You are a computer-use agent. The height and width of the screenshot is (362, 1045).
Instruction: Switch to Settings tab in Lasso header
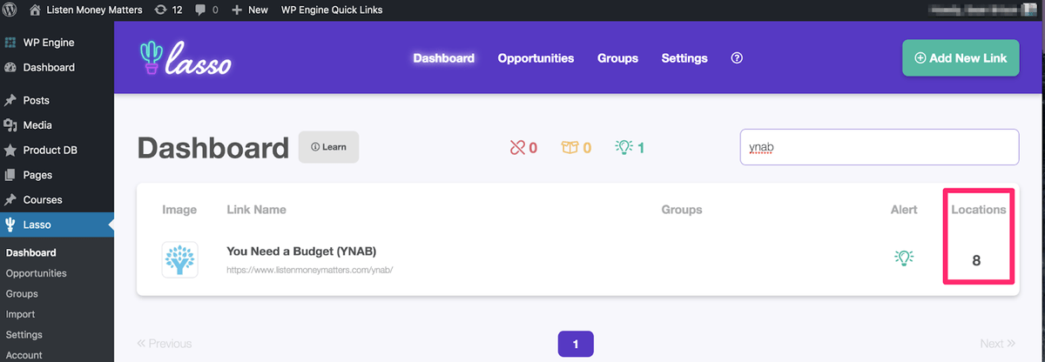684,58
